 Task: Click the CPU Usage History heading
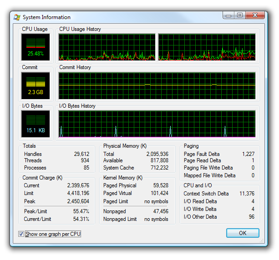[80, 29]
